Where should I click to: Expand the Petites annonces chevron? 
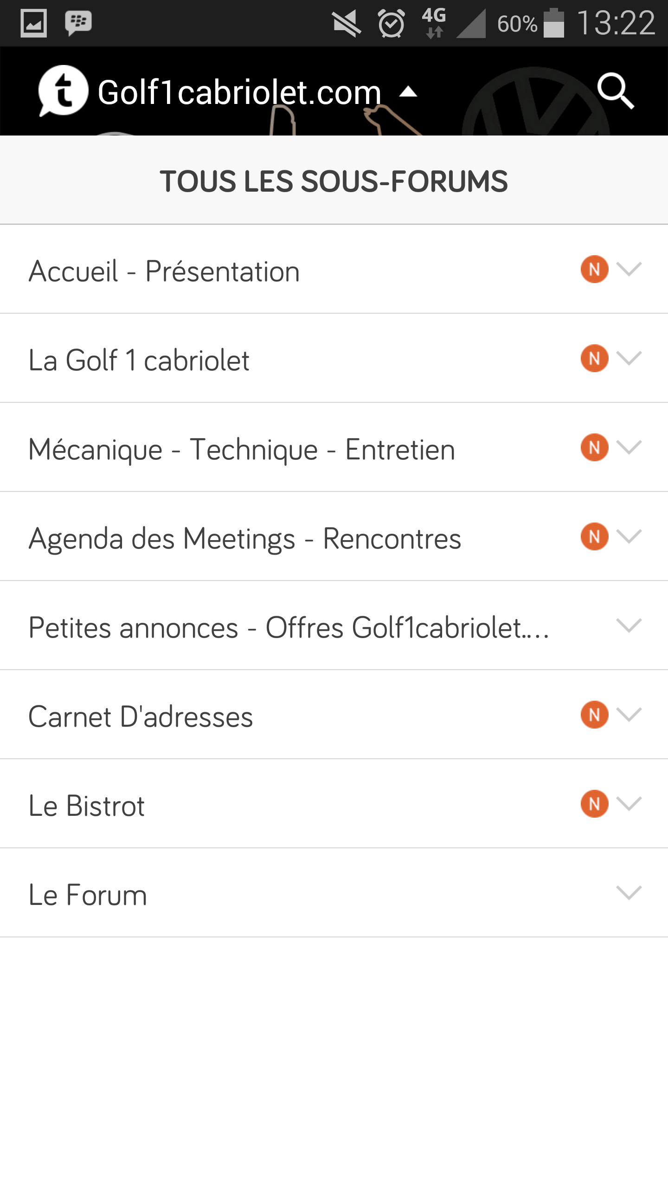click(629, 626)
